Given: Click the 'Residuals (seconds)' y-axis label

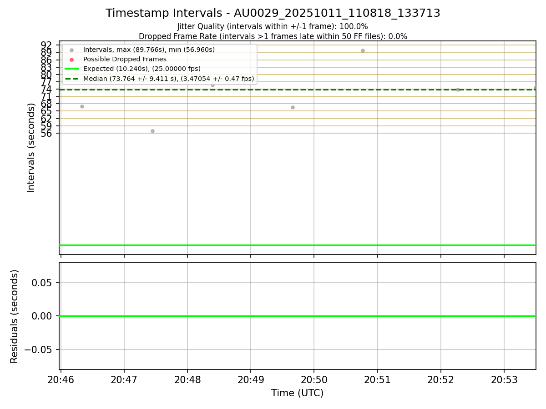Looking at the screenshot, I should [15, 316].
